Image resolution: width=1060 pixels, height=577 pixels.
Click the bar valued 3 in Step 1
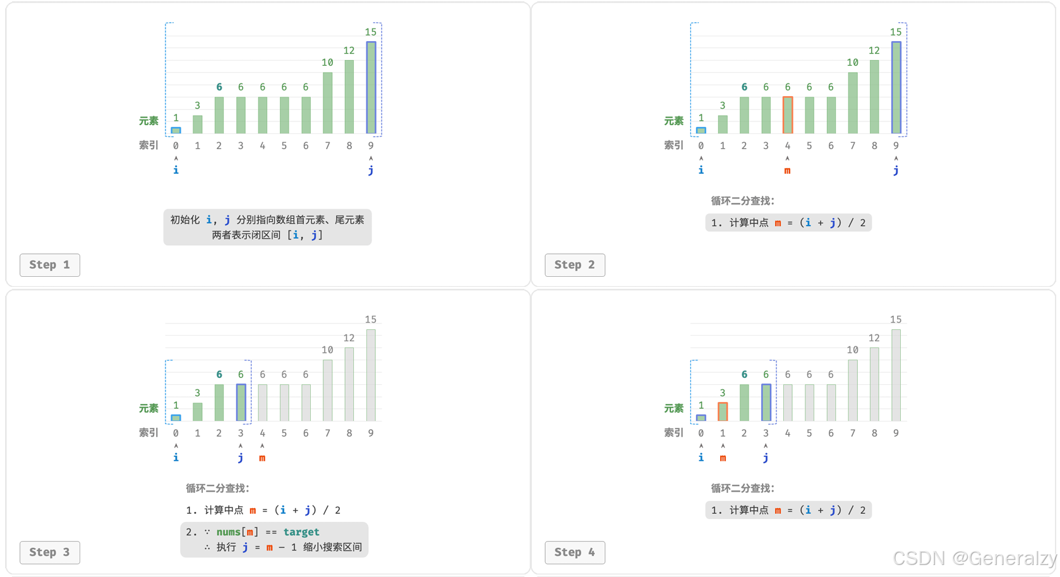coord(198,125)
